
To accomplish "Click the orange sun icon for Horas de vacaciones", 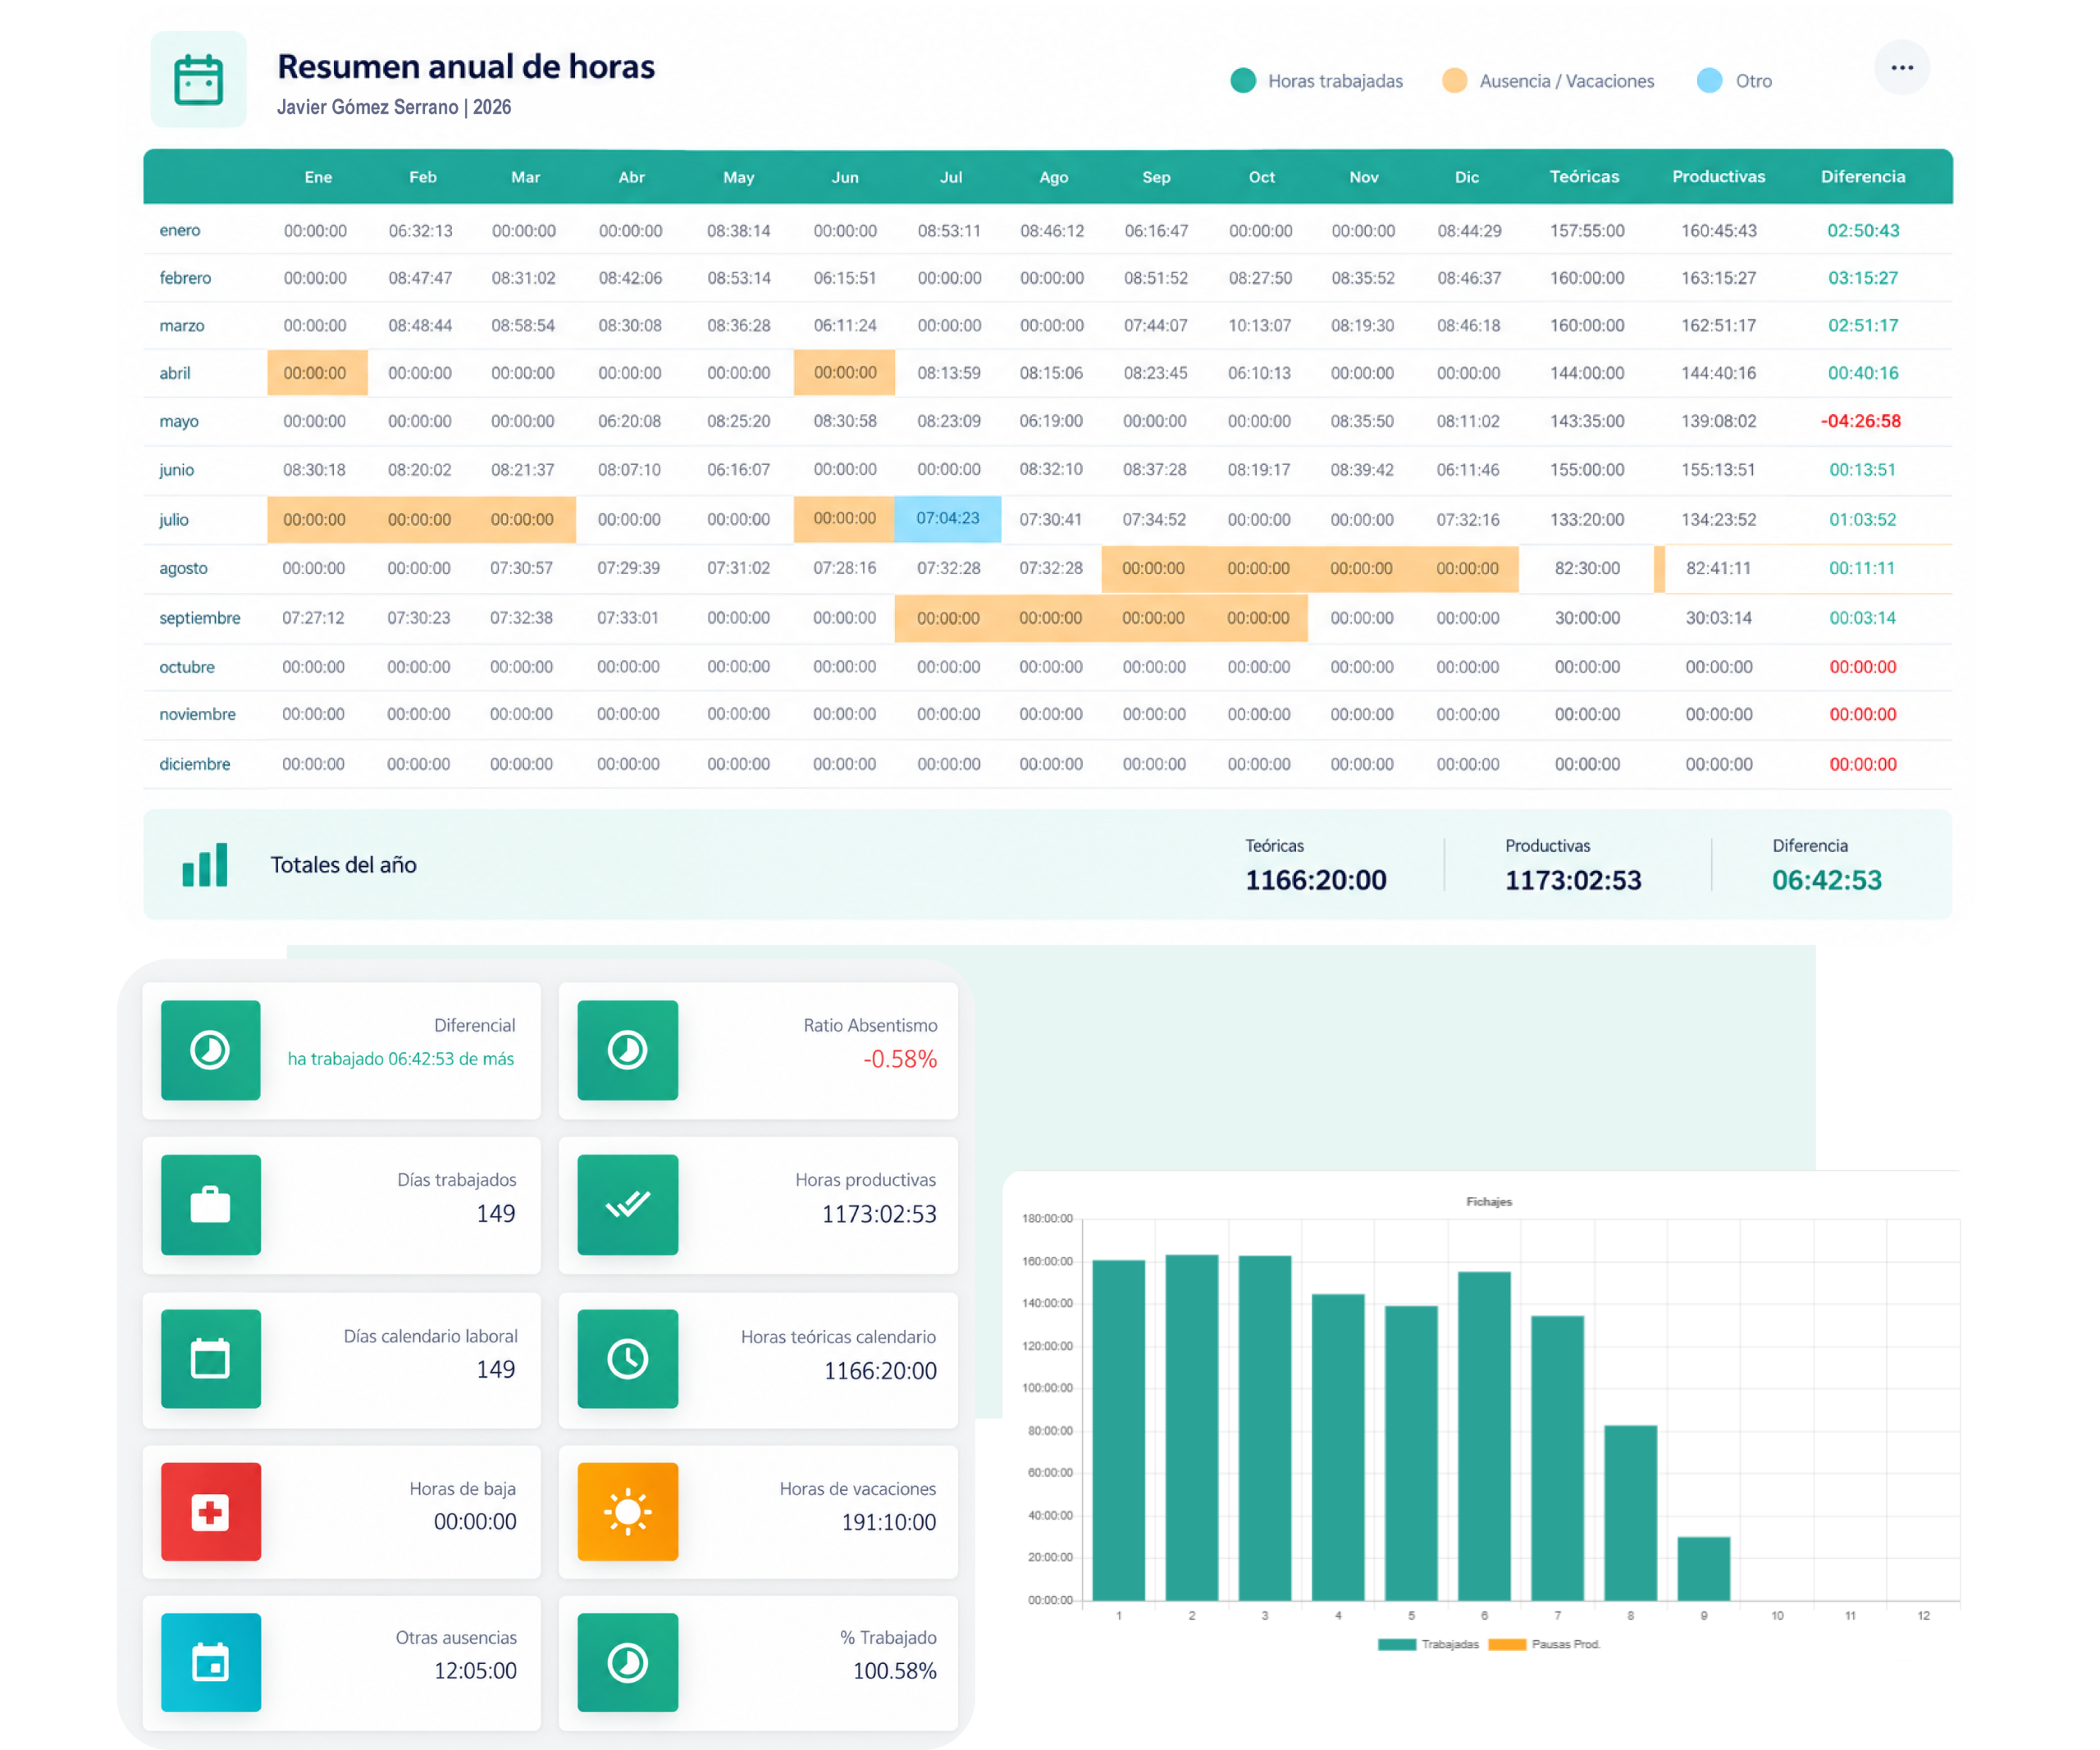I will tap(628, 1512).
